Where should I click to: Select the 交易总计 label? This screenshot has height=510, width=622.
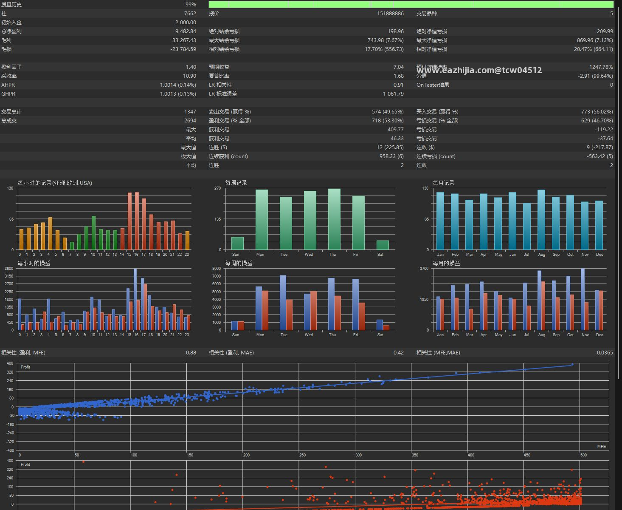[11, 112]
